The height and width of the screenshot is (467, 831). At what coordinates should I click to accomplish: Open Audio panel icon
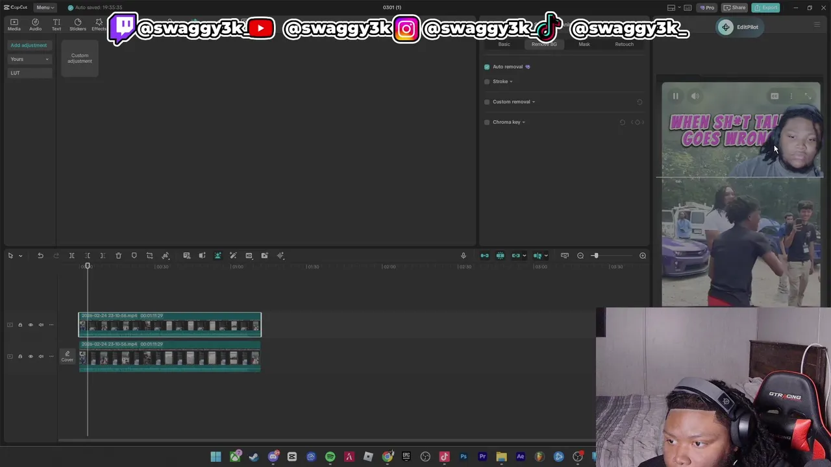36,25
